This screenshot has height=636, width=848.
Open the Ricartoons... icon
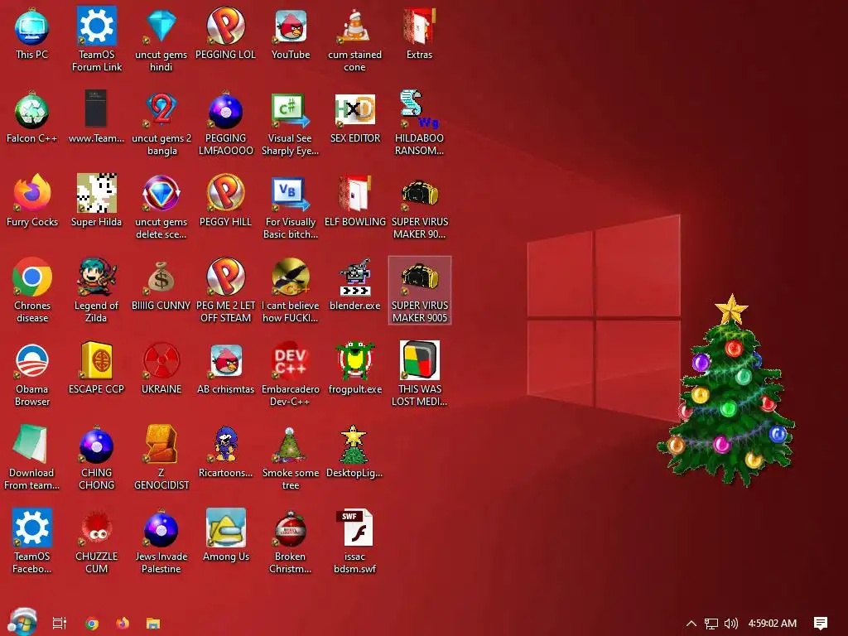click(225, 452)
